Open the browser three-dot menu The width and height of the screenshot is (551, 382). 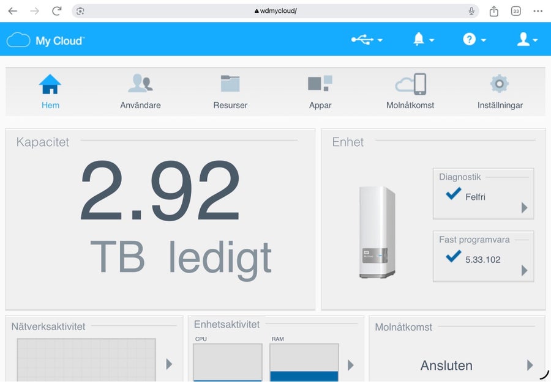(538, 11)
